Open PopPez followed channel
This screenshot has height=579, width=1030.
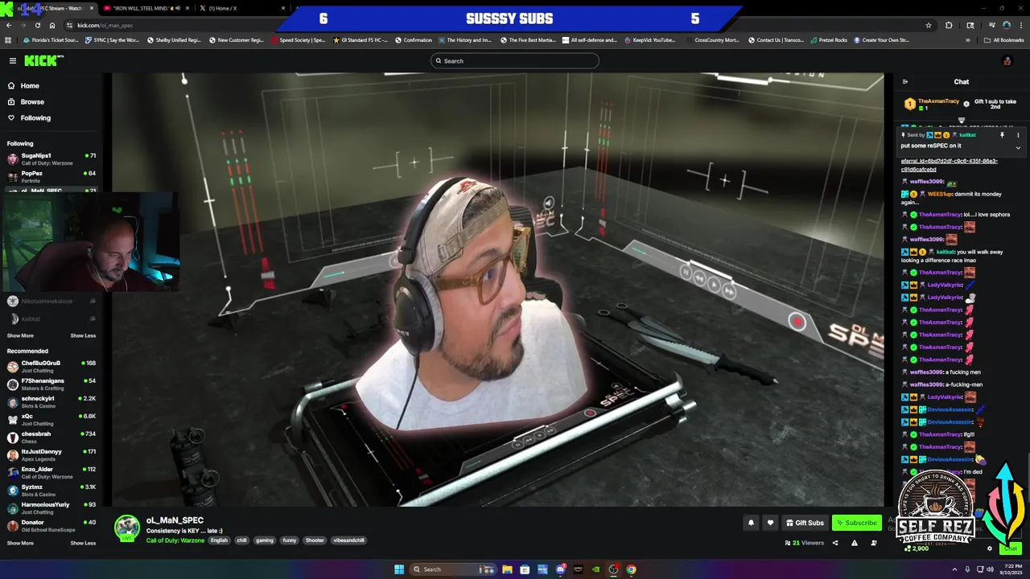(51, 176)
